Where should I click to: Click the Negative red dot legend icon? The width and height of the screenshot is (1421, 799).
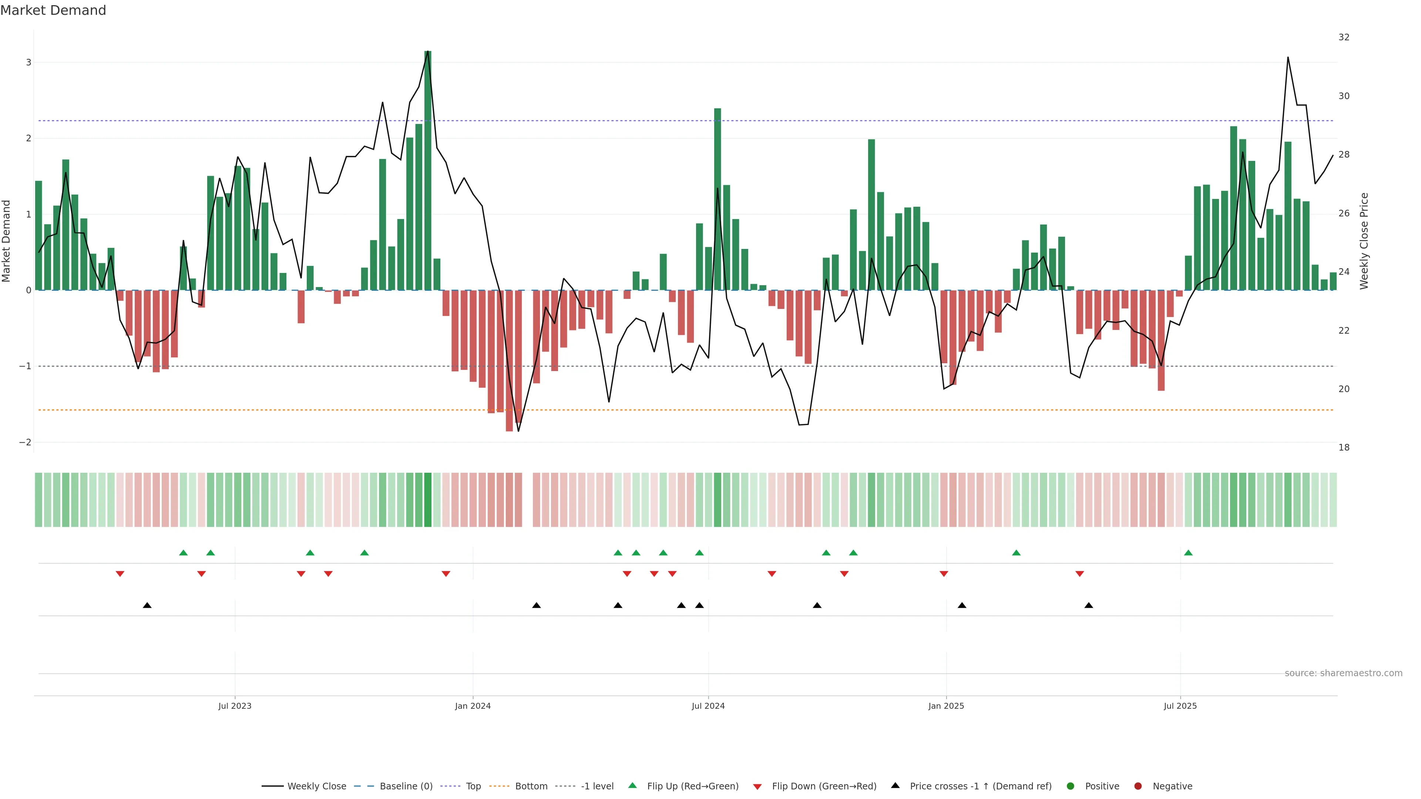tap(1138, 786)
